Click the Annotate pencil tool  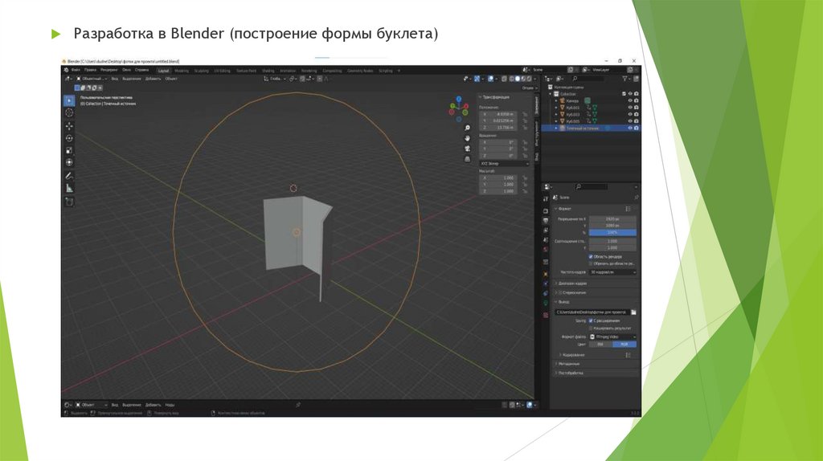[69, 175]
